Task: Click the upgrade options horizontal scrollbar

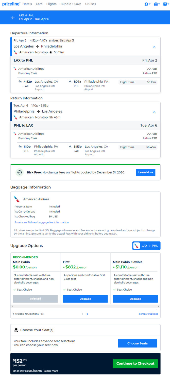Action: pyautogui.click(x=85, y=306)
